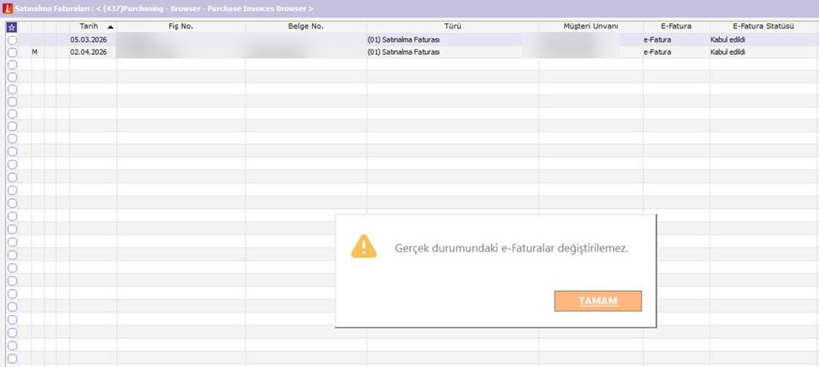Click the M marker in the 02.04.2026 row
Viewport: 819px width, 367px height.
pyautogui.click(x=34, y=52)
